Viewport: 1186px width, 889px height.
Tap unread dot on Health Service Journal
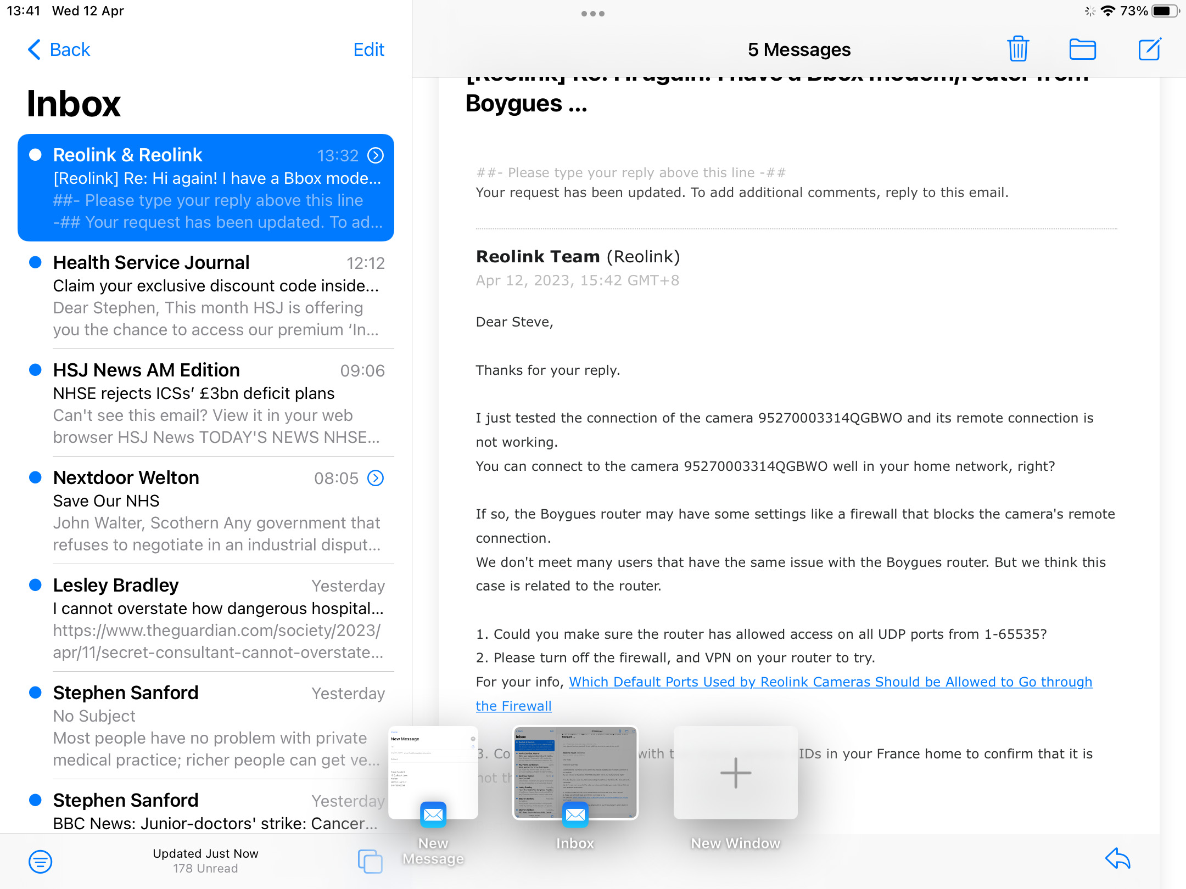point(35,262)
